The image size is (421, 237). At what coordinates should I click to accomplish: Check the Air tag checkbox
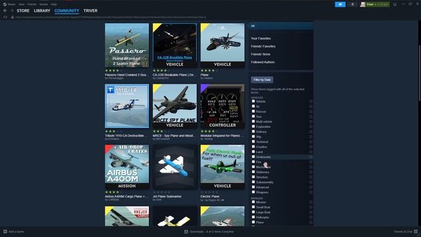pos(253,107)
